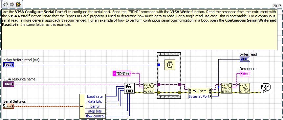Screen dimensions: 283x120
Task: Select VISA resource name I/O terminal
Action: [9, 84]
